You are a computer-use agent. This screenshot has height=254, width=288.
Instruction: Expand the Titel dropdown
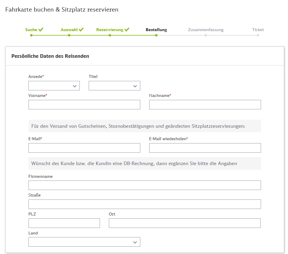114,86
